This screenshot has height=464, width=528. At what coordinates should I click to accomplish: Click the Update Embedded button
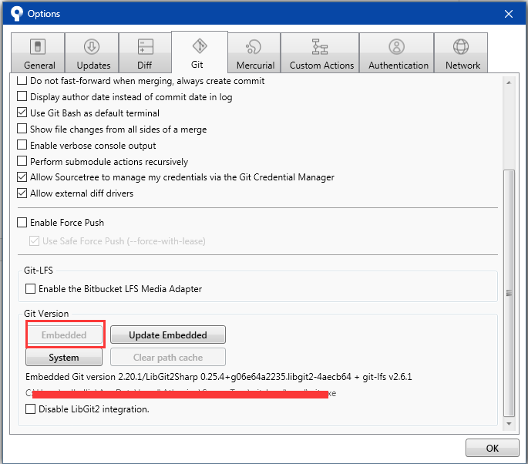(168, 335)
